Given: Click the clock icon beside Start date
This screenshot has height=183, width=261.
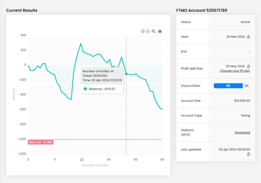Looking at the screenshot, I should (x=249, y=37).
